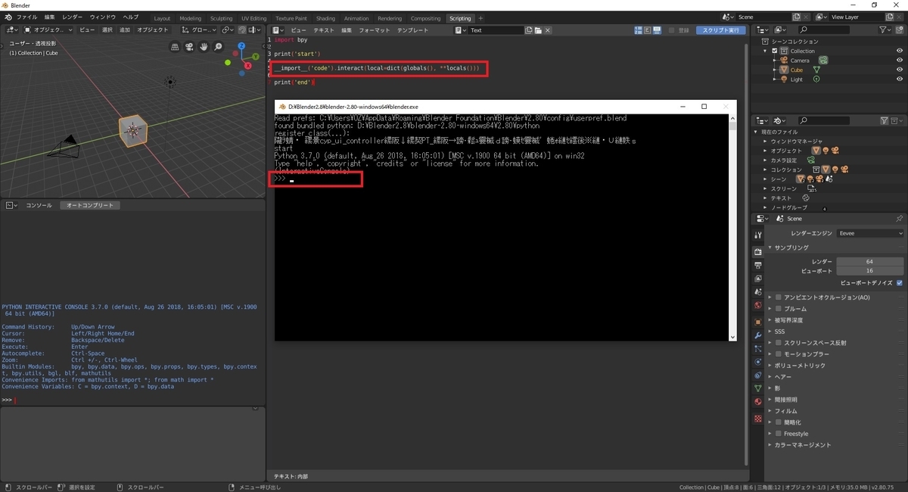The width and height of the screenshot is (908, 492).
Task: Click the スクリプト実行 button
Action: click(721, 30)
